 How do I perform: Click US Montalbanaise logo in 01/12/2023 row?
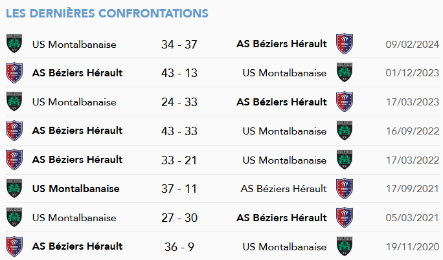pos(345,72)
